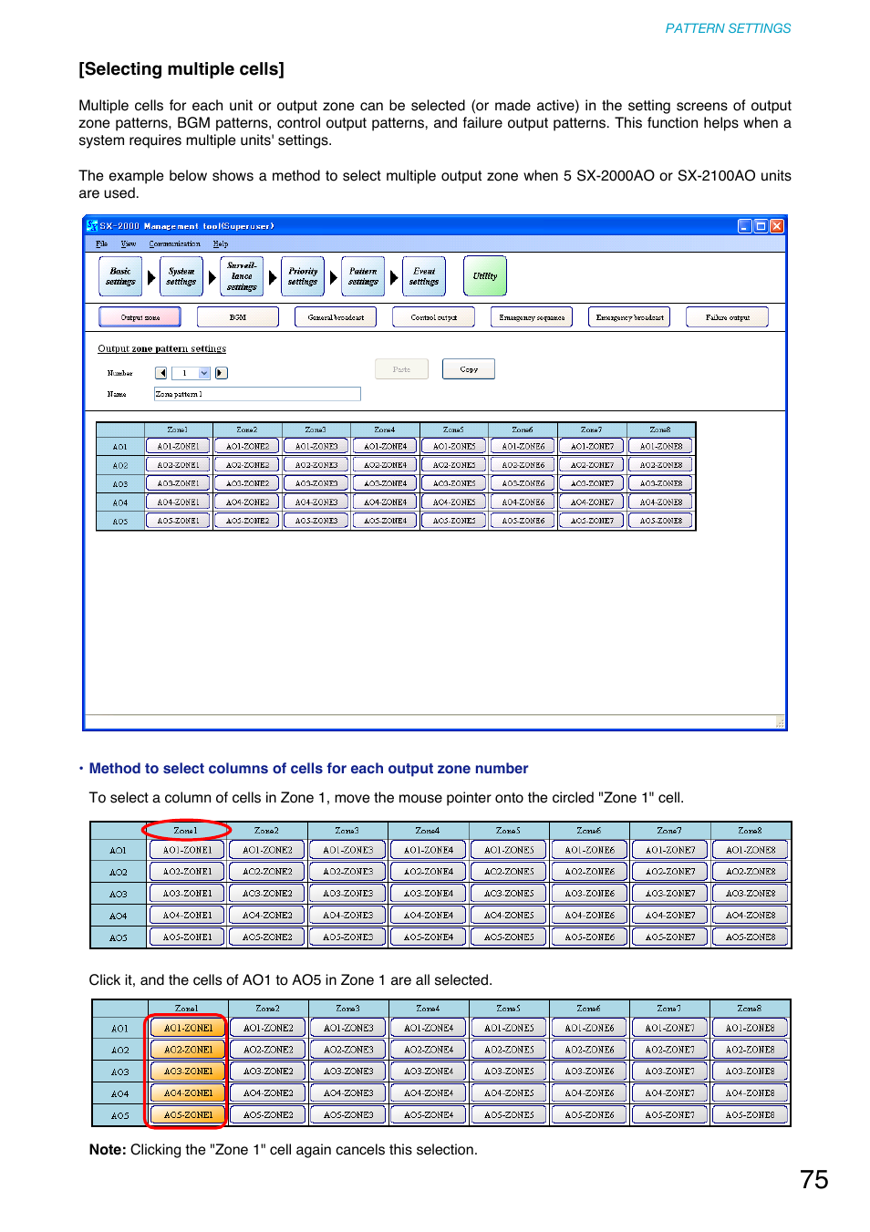Open the File menu
870x1232 pixels.
(102, 243)
